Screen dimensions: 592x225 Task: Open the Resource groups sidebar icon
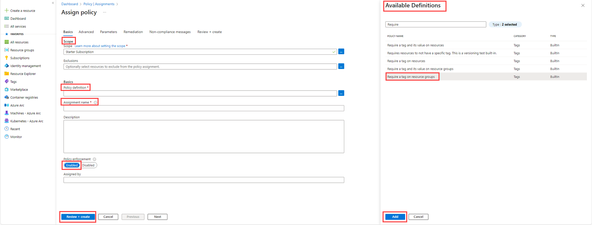pyautogui.click(x=6, y=50)
